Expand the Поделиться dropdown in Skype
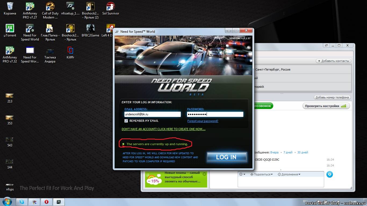Screen dimensions: 367x206 click(261, 174)
